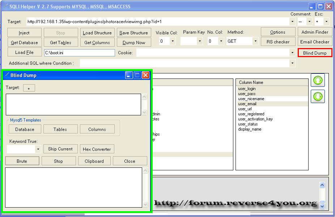Open the Method GET dropdown
The width and height of the screenshot is (335, 217).
(x=255, y=41)
